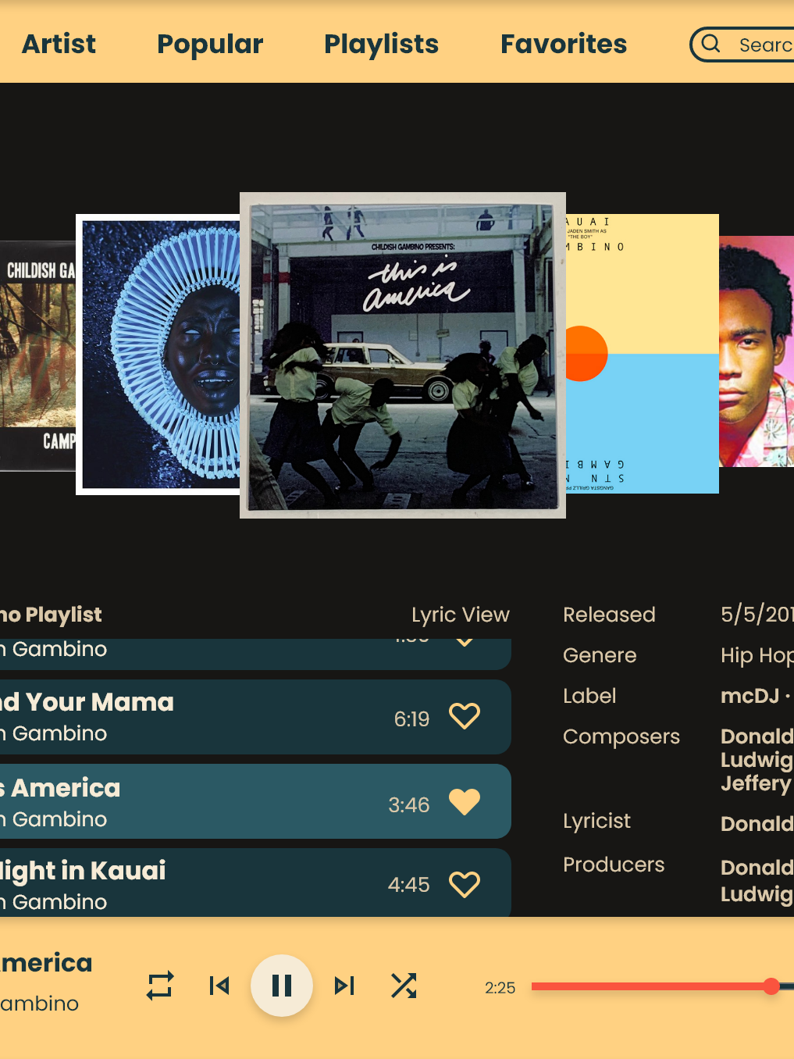Click the magnifier icon in search box

(x=710, y=44)
